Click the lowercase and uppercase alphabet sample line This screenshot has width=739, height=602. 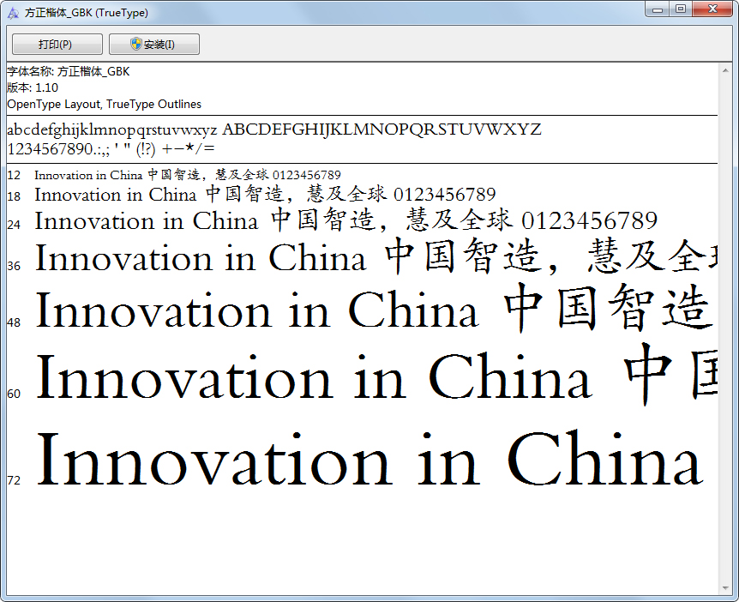click(x=274, y=130)
